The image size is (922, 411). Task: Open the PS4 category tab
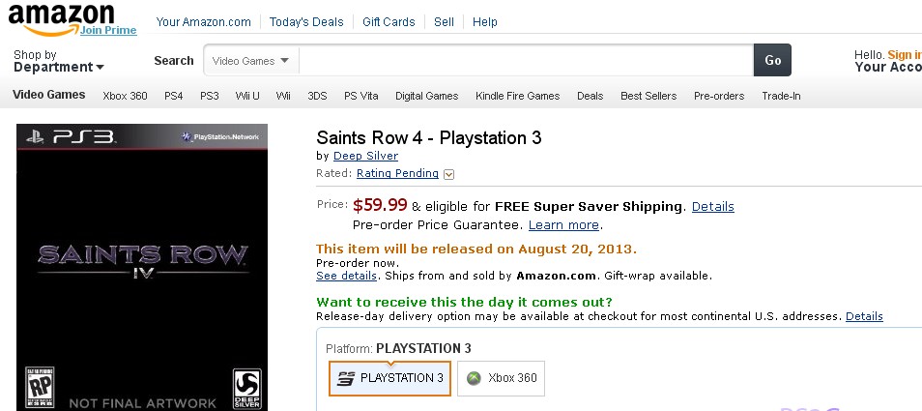click(174, 96)
